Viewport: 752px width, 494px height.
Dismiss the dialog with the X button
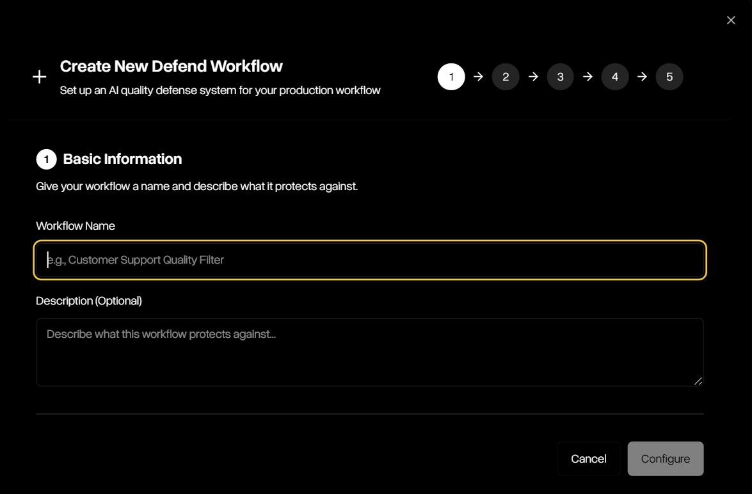click(730, 20)
